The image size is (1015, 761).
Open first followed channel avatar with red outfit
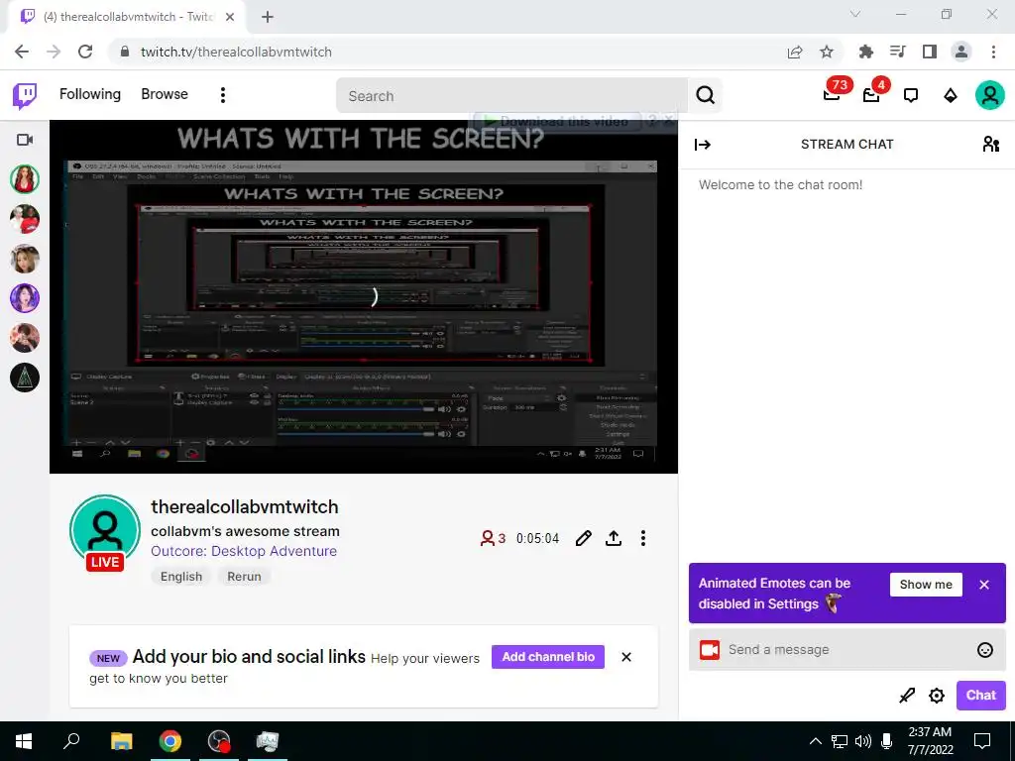click(x=25, y=179)
